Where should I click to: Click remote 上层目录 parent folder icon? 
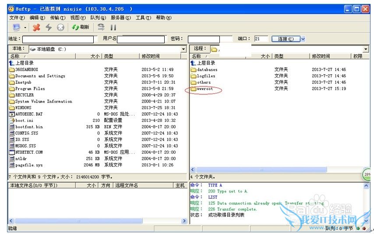click(193, 63)
